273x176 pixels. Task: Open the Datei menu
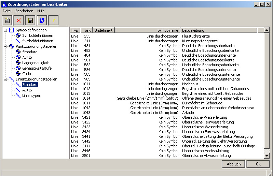(x=7, y=11)
